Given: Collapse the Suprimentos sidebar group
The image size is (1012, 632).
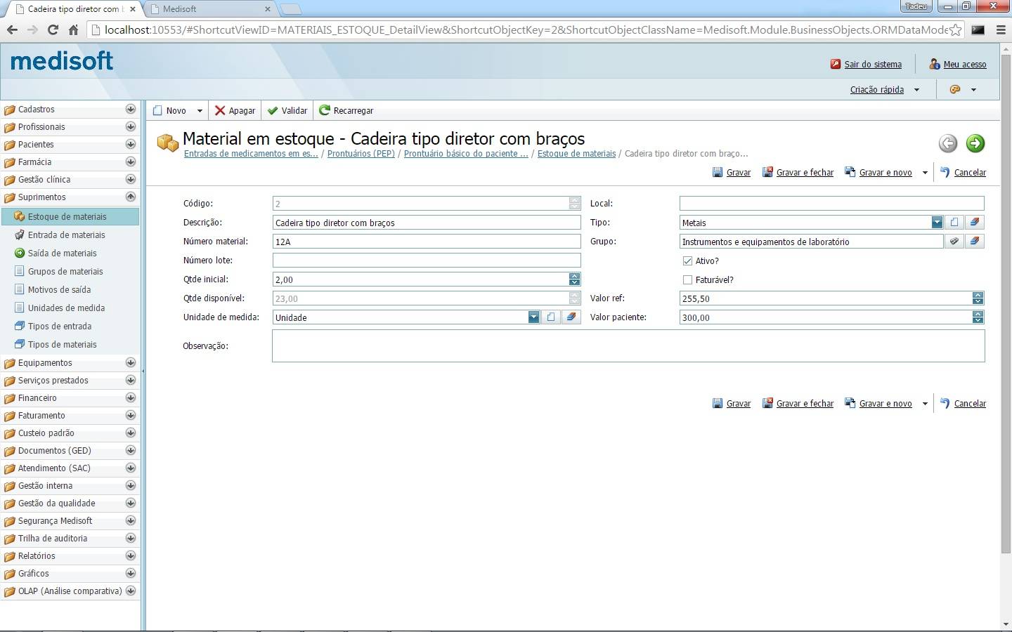Looking at the screenshot, I should click(130, 197).
